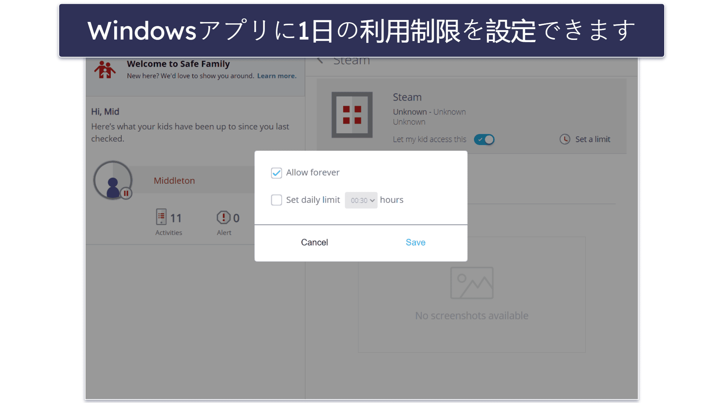Click the Alert label

(x=224, y=233)
